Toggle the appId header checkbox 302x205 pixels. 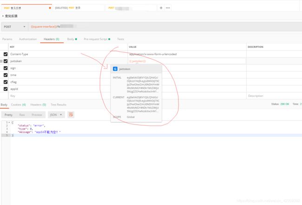[x=6, y=89]
